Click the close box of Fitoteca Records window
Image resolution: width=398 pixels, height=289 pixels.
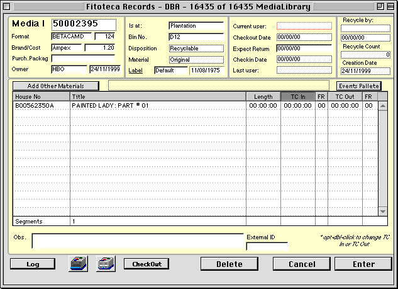[6, 6]
